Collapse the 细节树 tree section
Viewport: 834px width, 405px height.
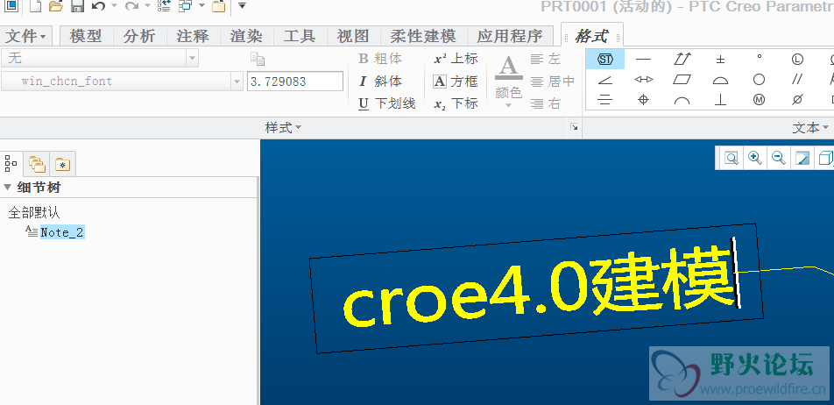click(7, 188)
